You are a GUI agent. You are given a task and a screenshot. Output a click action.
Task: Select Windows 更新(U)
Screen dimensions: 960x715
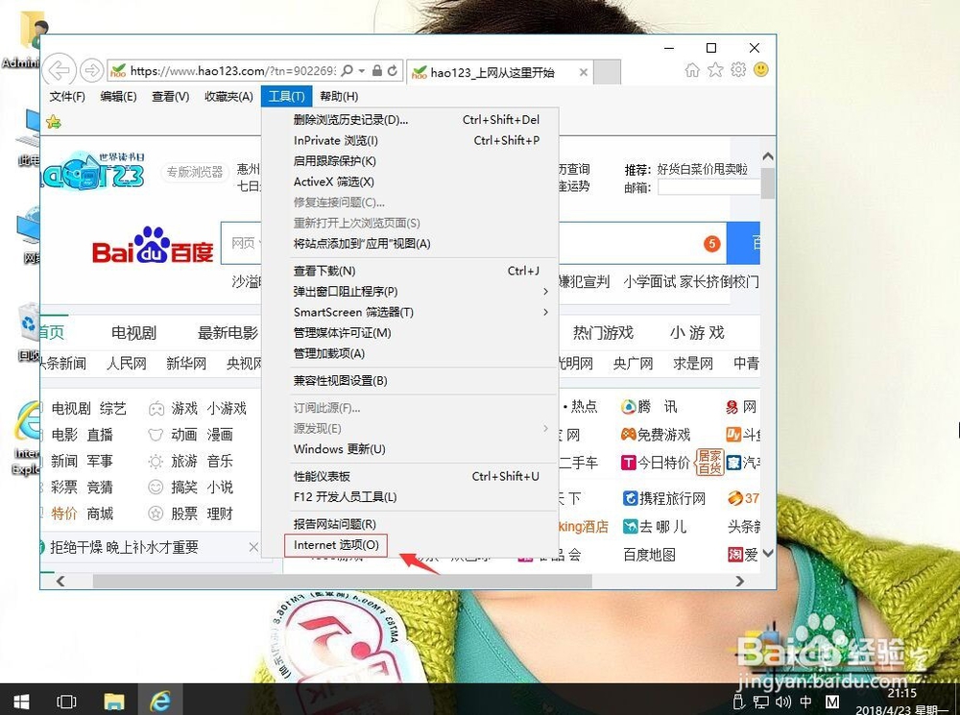point(410,449)
